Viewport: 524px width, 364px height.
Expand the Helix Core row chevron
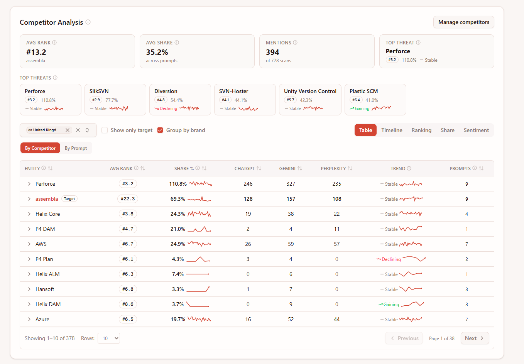coord(29,214)
